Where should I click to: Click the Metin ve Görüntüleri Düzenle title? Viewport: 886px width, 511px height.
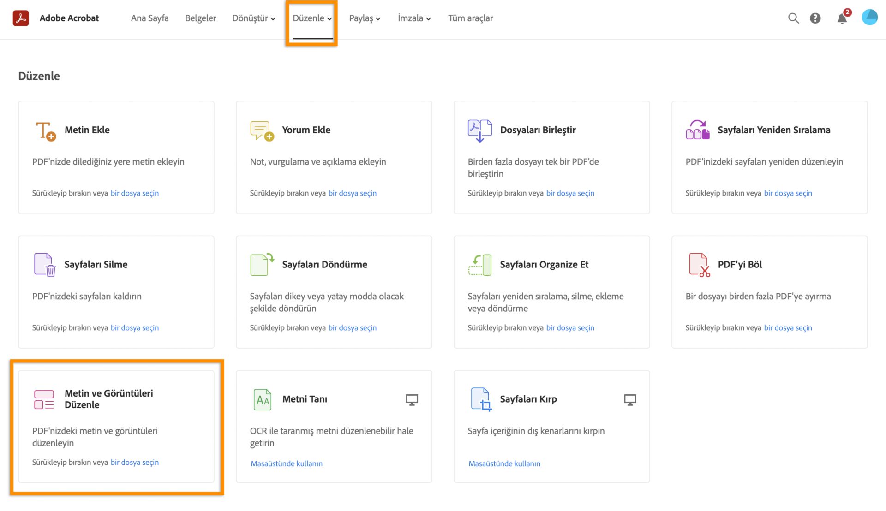tap(109, 399)
